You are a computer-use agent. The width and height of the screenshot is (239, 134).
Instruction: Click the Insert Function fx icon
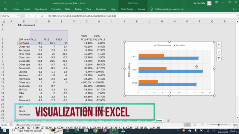point(42,16)
